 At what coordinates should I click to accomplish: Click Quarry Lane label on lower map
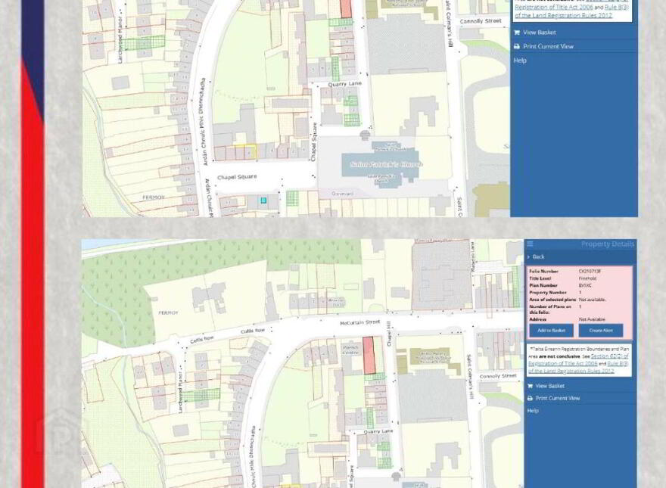tap(378, 431)
